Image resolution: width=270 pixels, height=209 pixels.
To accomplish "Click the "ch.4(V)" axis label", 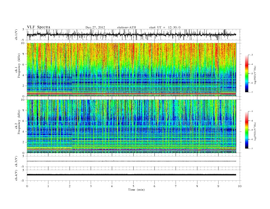I will pos(16,175).
